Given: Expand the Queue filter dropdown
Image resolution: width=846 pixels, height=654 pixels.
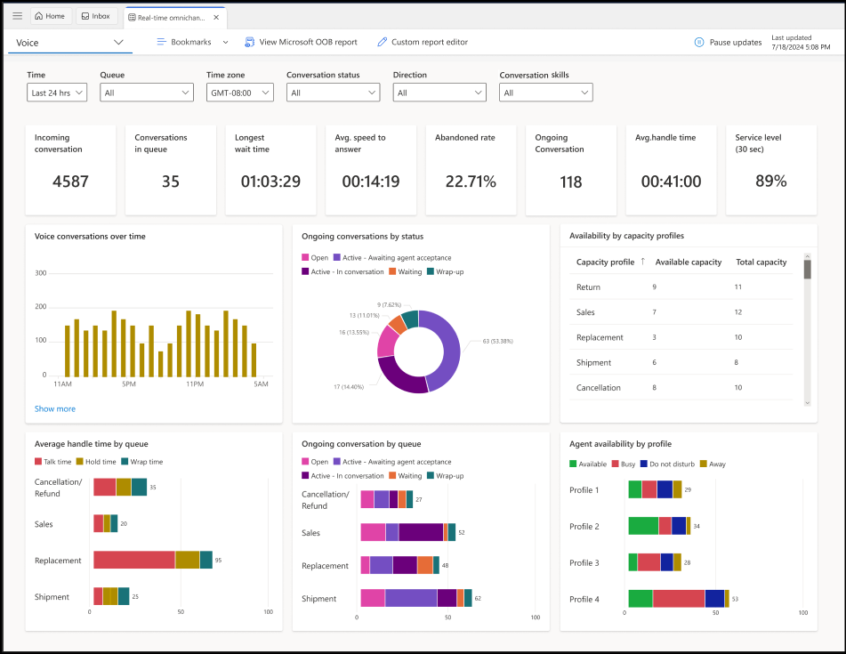Looking at the screenshot, I should coord(146,92).
